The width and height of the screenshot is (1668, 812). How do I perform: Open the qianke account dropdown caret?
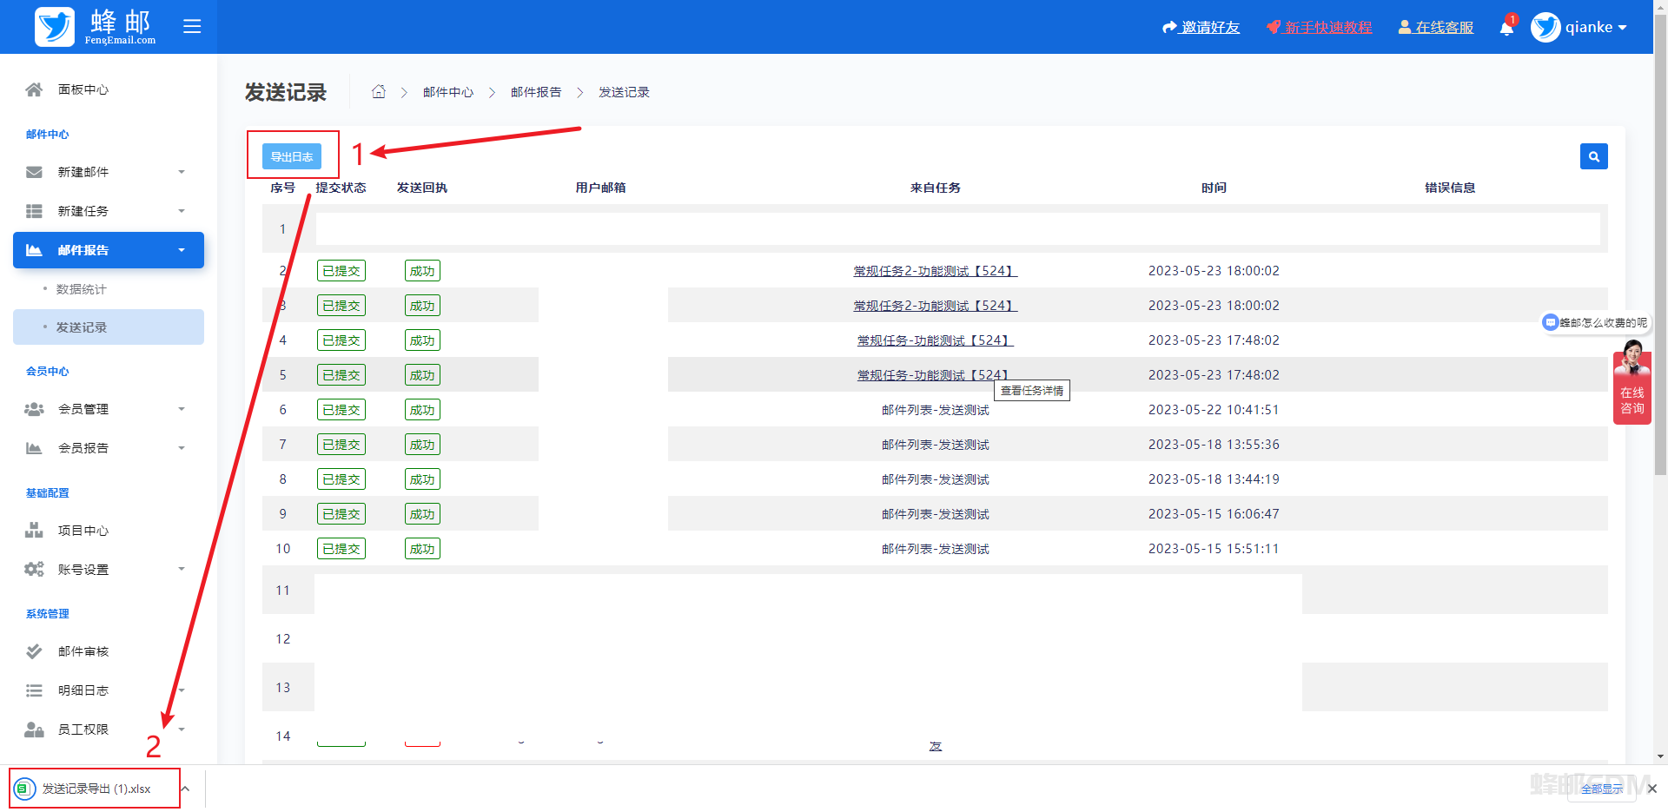(x=1622, y=28)
